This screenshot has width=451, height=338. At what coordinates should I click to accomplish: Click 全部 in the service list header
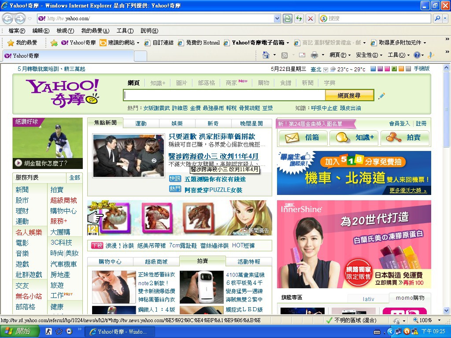pyautogui.click(x=74, y=178)
